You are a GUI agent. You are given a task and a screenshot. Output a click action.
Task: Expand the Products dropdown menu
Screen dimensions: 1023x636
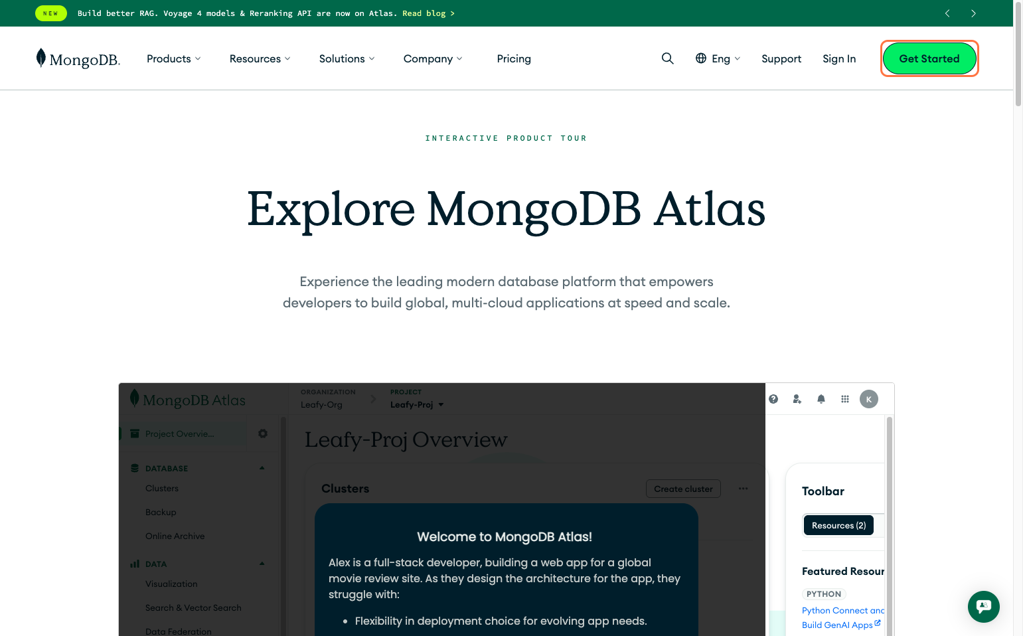[173, 58]
